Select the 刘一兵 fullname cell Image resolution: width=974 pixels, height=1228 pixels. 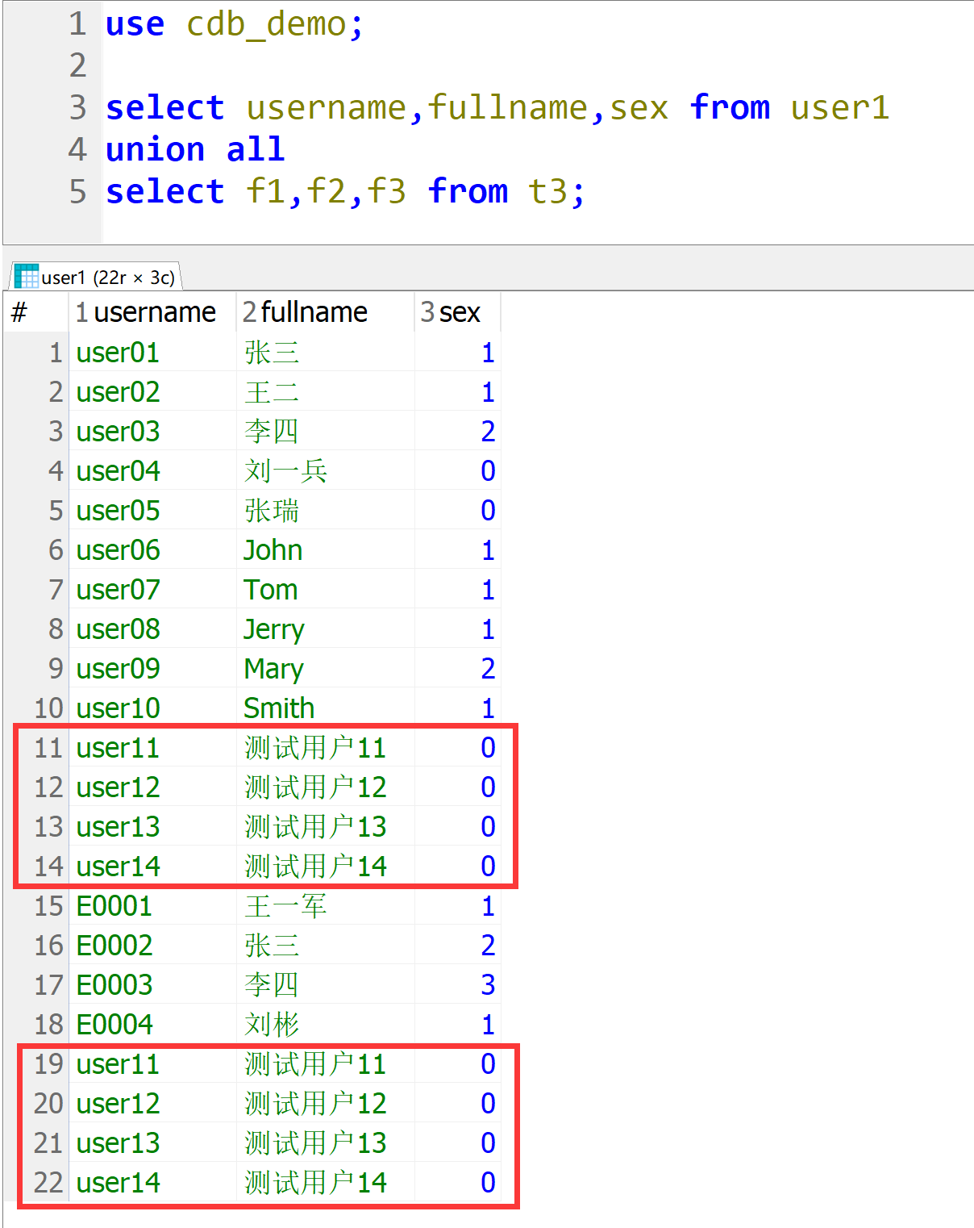[x=285, y=471]
